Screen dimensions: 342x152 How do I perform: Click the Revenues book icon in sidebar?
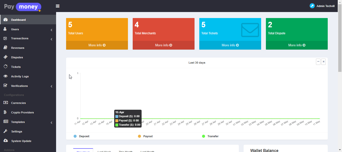[x=5, y=48]
